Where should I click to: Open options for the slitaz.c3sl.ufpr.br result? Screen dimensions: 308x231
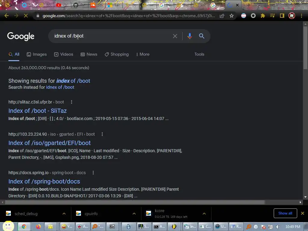coord(72,102)
